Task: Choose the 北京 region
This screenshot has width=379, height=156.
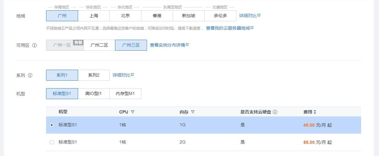Action: point(125,16)
